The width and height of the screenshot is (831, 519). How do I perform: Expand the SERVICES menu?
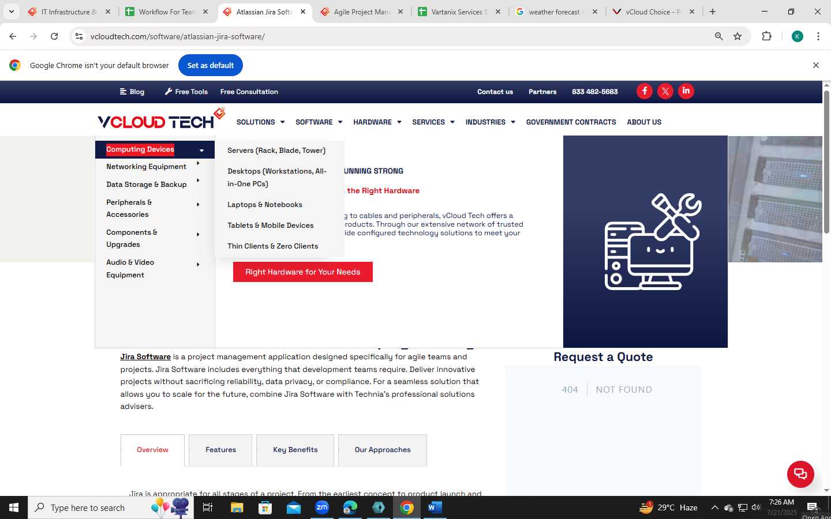coord(433,122)
